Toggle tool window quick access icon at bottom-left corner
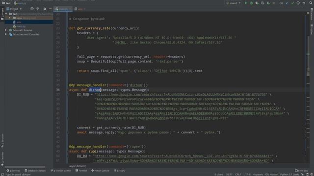 (2, 175)
